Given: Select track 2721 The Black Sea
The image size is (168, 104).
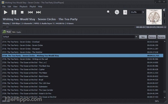Looking at the screenshot, I should coord(83,66).
